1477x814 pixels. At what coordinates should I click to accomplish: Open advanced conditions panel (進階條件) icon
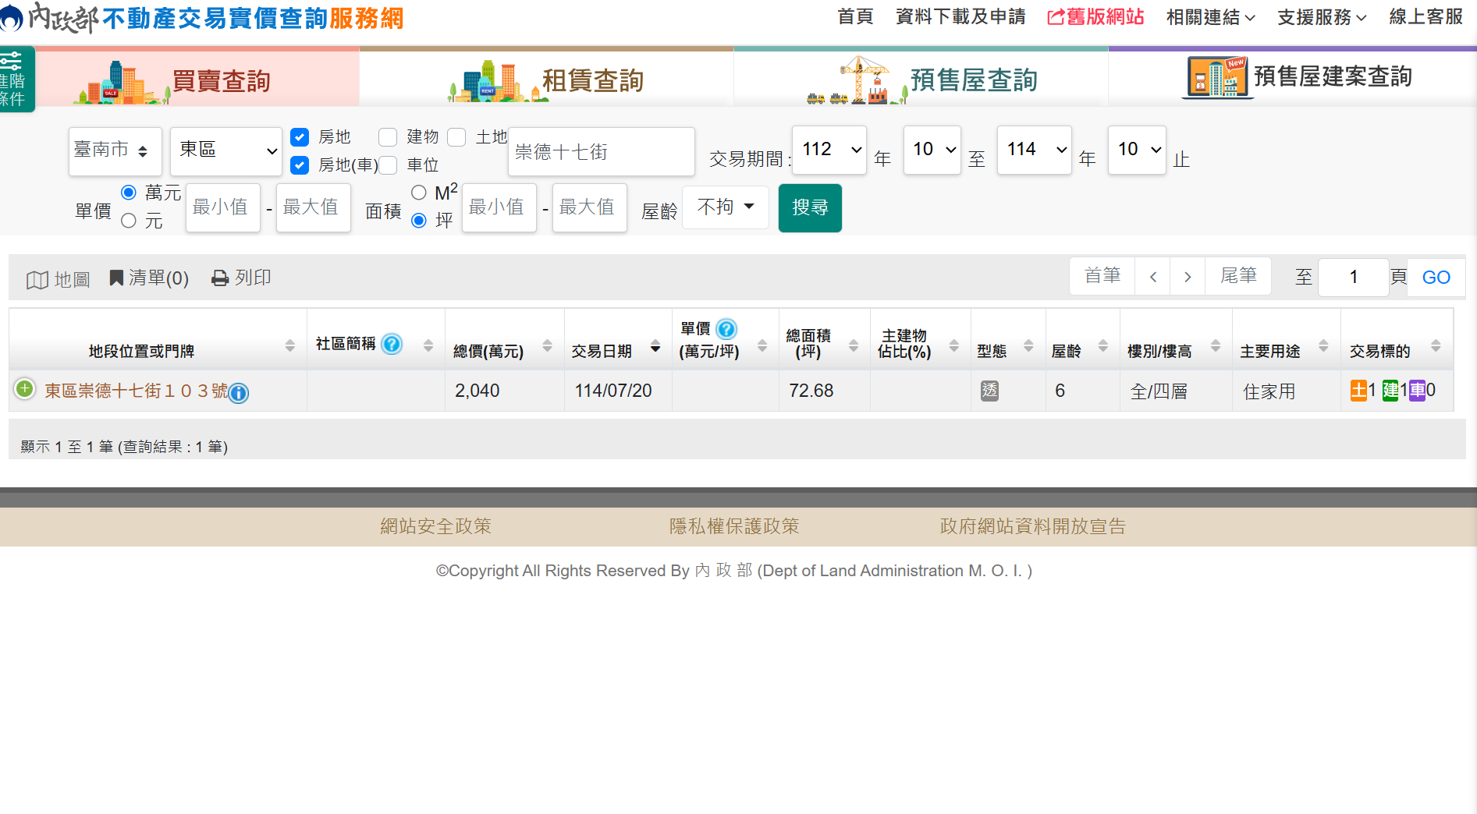coord(14,79)
